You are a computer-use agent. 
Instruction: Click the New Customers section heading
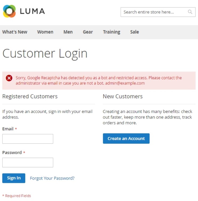pyautogui.click(x=123, y=96)
